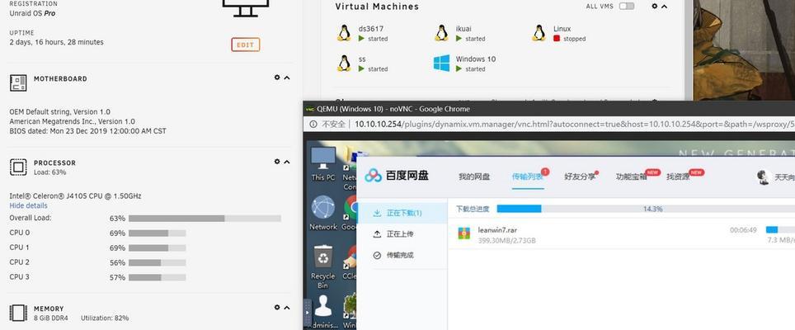The image size is (795, 330).
Task: Select 正在下载(1) in sidebar
Action: click(402, 213)
